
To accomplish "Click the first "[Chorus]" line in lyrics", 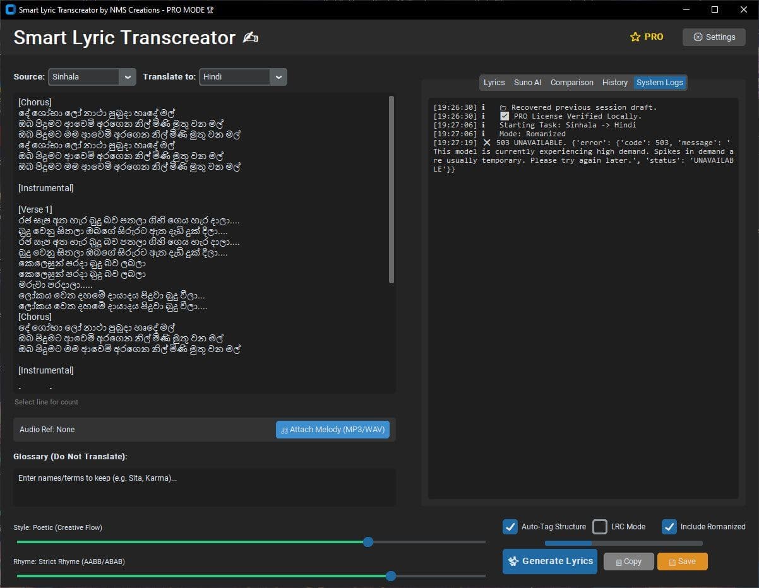I will coord(35,102).
